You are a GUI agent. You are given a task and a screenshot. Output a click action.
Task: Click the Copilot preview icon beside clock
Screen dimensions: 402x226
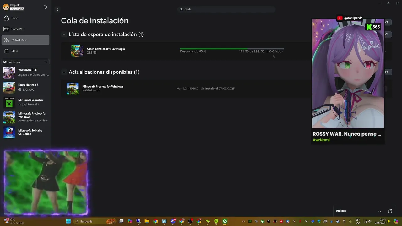396,221
